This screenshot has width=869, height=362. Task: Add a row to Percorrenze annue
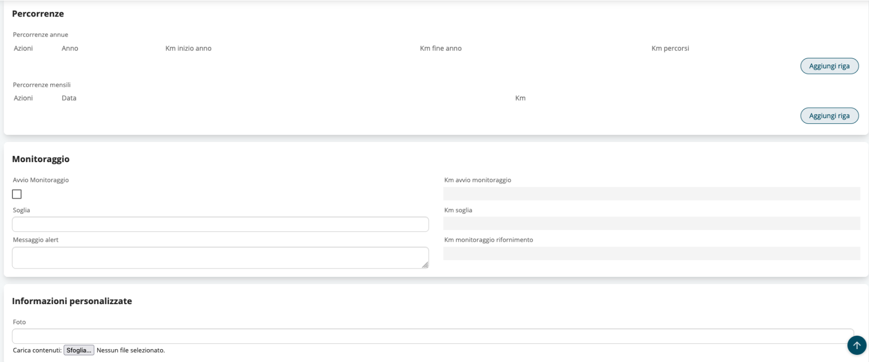point(829,66)
